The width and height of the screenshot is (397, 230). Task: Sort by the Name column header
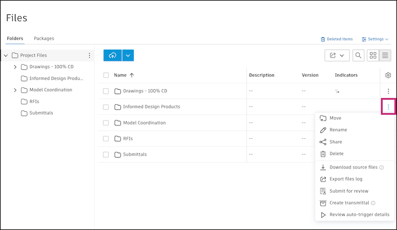(121, 75)
